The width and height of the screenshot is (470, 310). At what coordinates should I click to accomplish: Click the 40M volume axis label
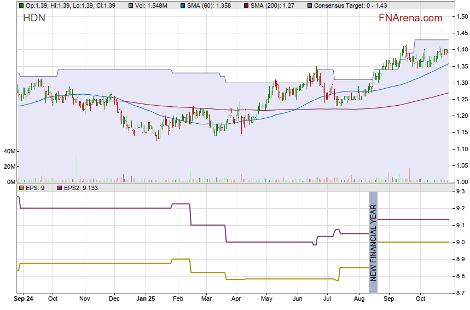click(x=8, y=151)
